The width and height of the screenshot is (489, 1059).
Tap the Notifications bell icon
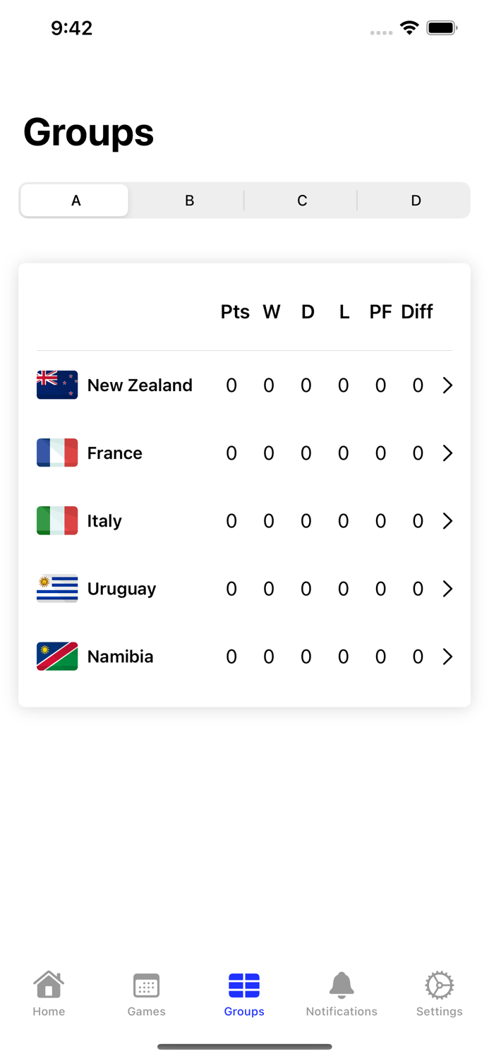tap(342, 985)
